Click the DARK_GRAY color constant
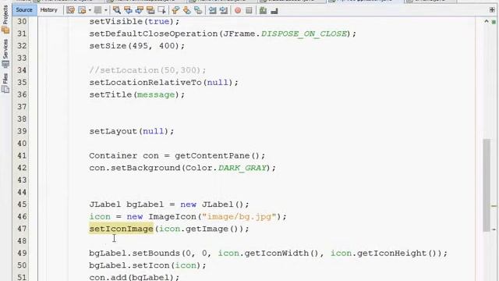Screen dimensions: 499x281 tap(242, 168)
